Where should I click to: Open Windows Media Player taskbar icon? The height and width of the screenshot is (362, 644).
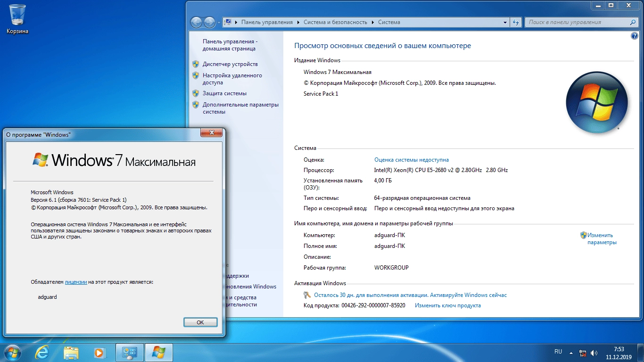pos(99,352)
